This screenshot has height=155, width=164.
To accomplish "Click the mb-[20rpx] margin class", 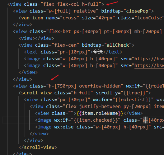I will (148, 32).
